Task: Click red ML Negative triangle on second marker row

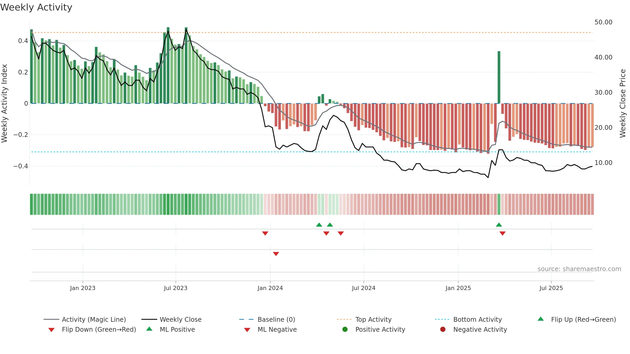Action: (276, 254)
